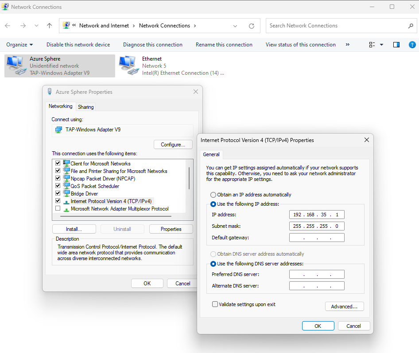This screenshot has height=353, width=419.
Task: Click the IP address field
Action: pyautogui.click(x=317, y=215)
